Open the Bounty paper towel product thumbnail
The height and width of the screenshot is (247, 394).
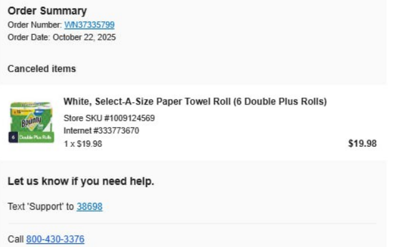[x=31, y=123]
